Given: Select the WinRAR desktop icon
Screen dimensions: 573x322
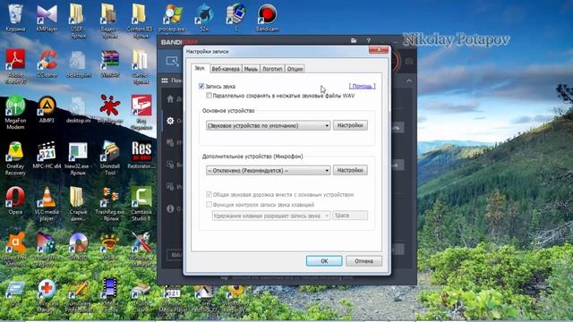Looking at the screenshot, I should tap(110, 64).
